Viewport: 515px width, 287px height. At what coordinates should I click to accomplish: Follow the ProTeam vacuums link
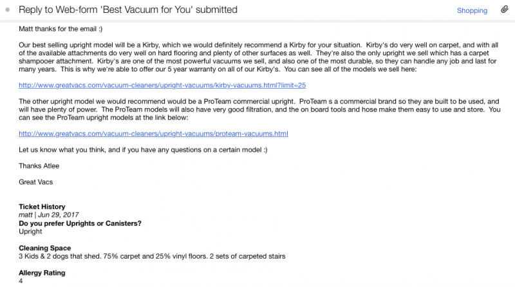pyautogui.click(x=154, y=134)
